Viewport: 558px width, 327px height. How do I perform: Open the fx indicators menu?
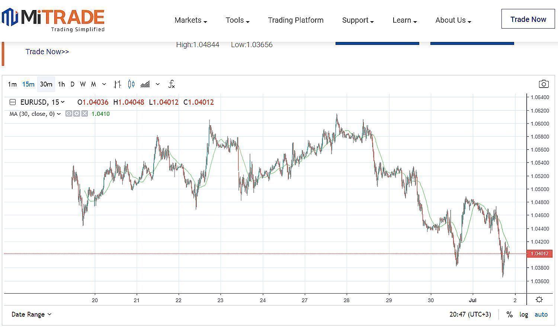point(171,84)
